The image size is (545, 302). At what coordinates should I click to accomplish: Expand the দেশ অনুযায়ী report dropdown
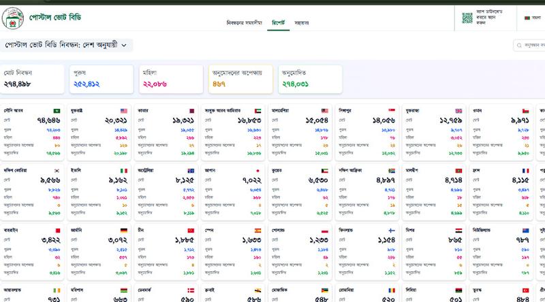pyautogui.click(x=124, y=46)
